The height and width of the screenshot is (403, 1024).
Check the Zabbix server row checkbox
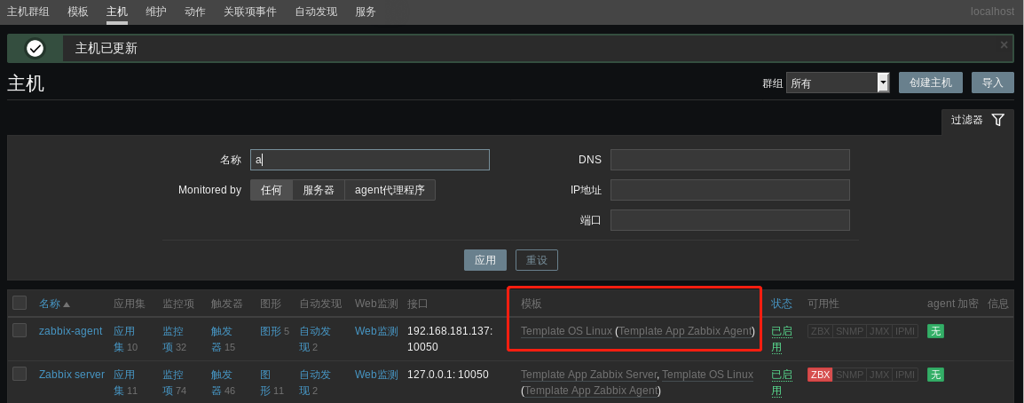coord(20,374)
